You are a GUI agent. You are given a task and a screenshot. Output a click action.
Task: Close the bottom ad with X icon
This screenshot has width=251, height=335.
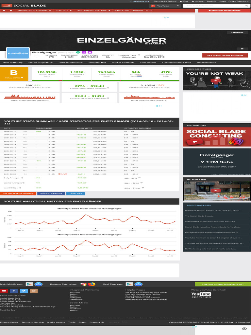(244, 328)
